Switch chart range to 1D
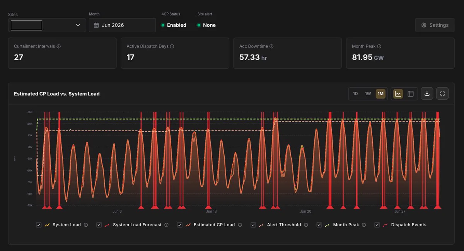This screenshot has width=464, height=251. tap(355, 94)
